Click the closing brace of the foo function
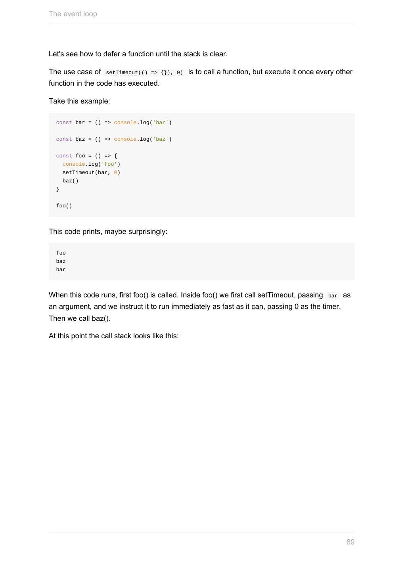404x571 pixels. pyautogui.click(x=57, y=189)
